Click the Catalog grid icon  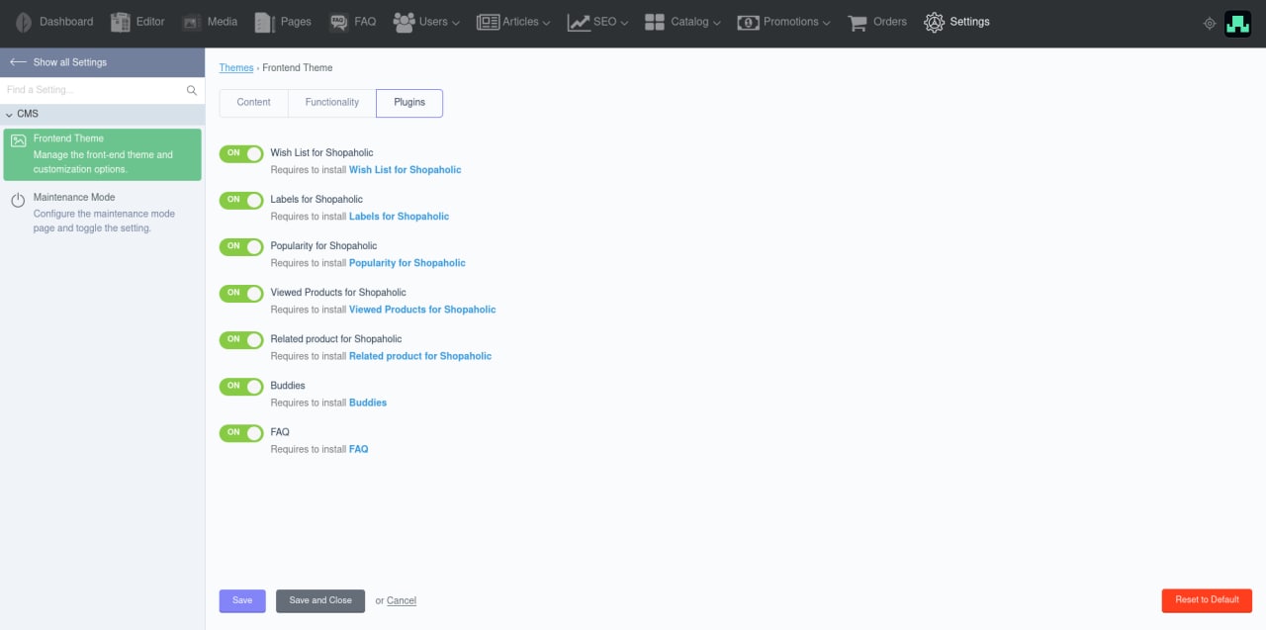655,22
